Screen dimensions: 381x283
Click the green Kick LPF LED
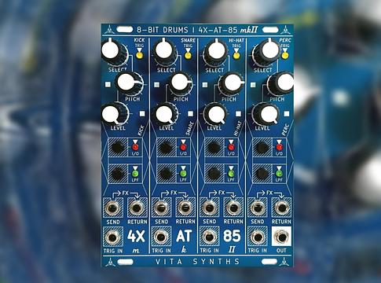(x=135, y=173)
